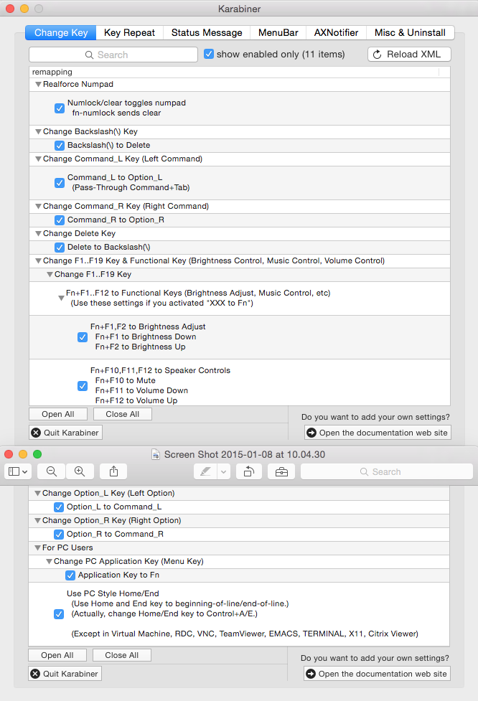
Task: Collapse 'Change PC Application Key (Menu Key)'
Action: (x=50, y=562)
